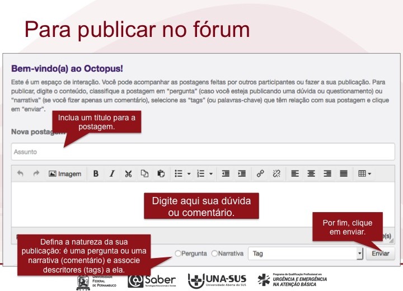Toggle italic formatting

[112, 174]
